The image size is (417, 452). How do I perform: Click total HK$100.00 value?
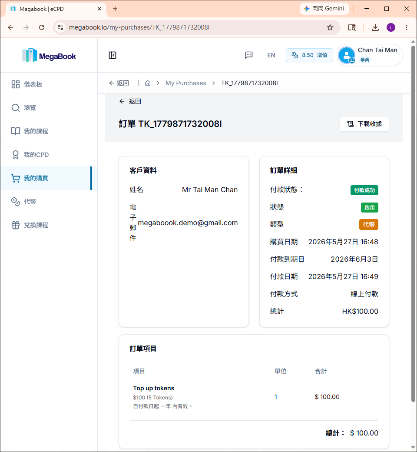point(360,311)
